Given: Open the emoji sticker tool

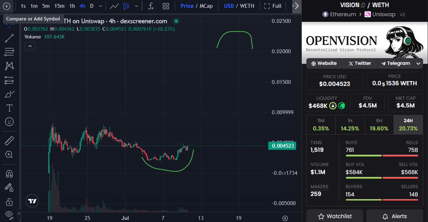Looking at the screenshot, I should [9, 122].
